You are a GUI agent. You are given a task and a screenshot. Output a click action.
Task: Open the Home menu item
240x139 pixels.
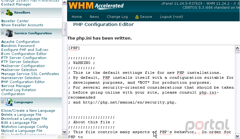tap(77, 17)
